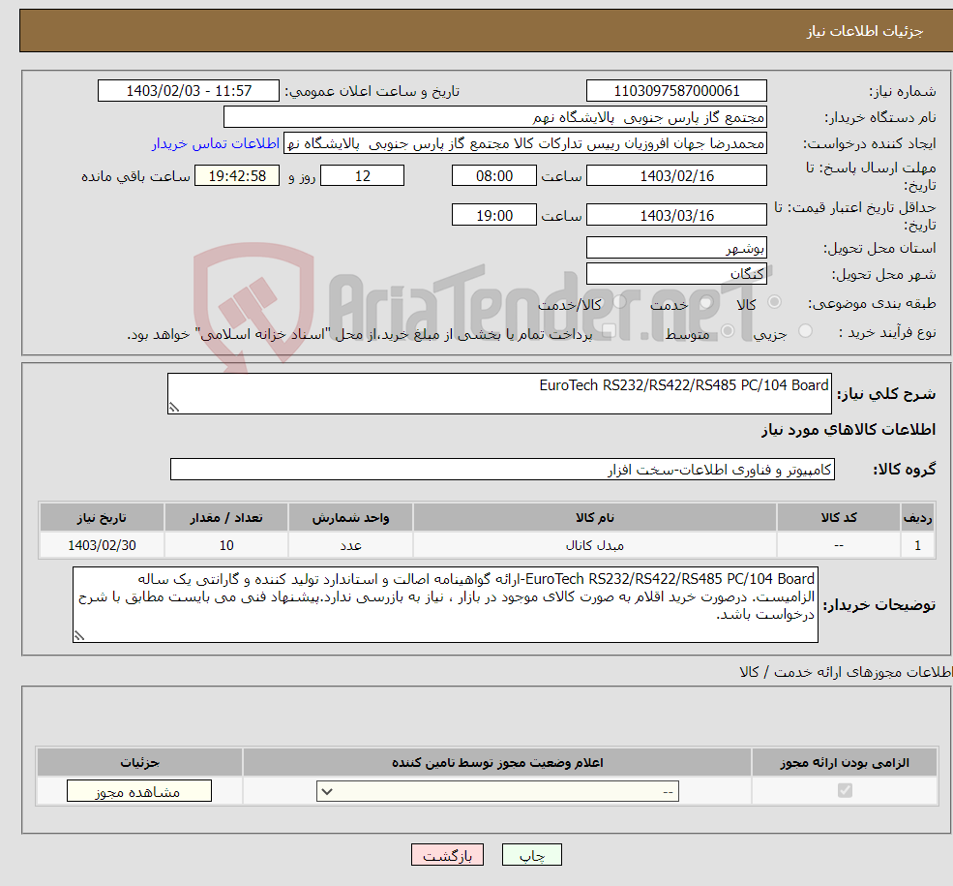This screenshot has height=886, width=953.
Task: Select the خدمت radio button
Action: (705, 302)
